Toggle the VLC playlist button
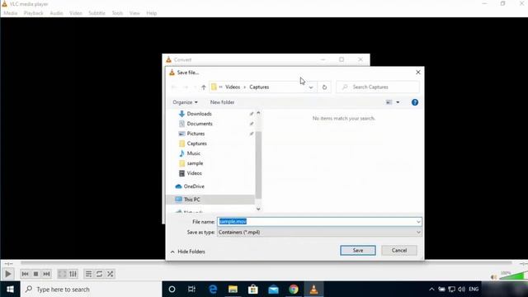Viewport: 528px width, 297px height. pos(88,274)
